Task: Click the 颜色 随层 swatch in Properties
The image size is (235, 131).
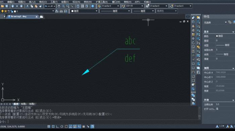Action: coord(217,36)
